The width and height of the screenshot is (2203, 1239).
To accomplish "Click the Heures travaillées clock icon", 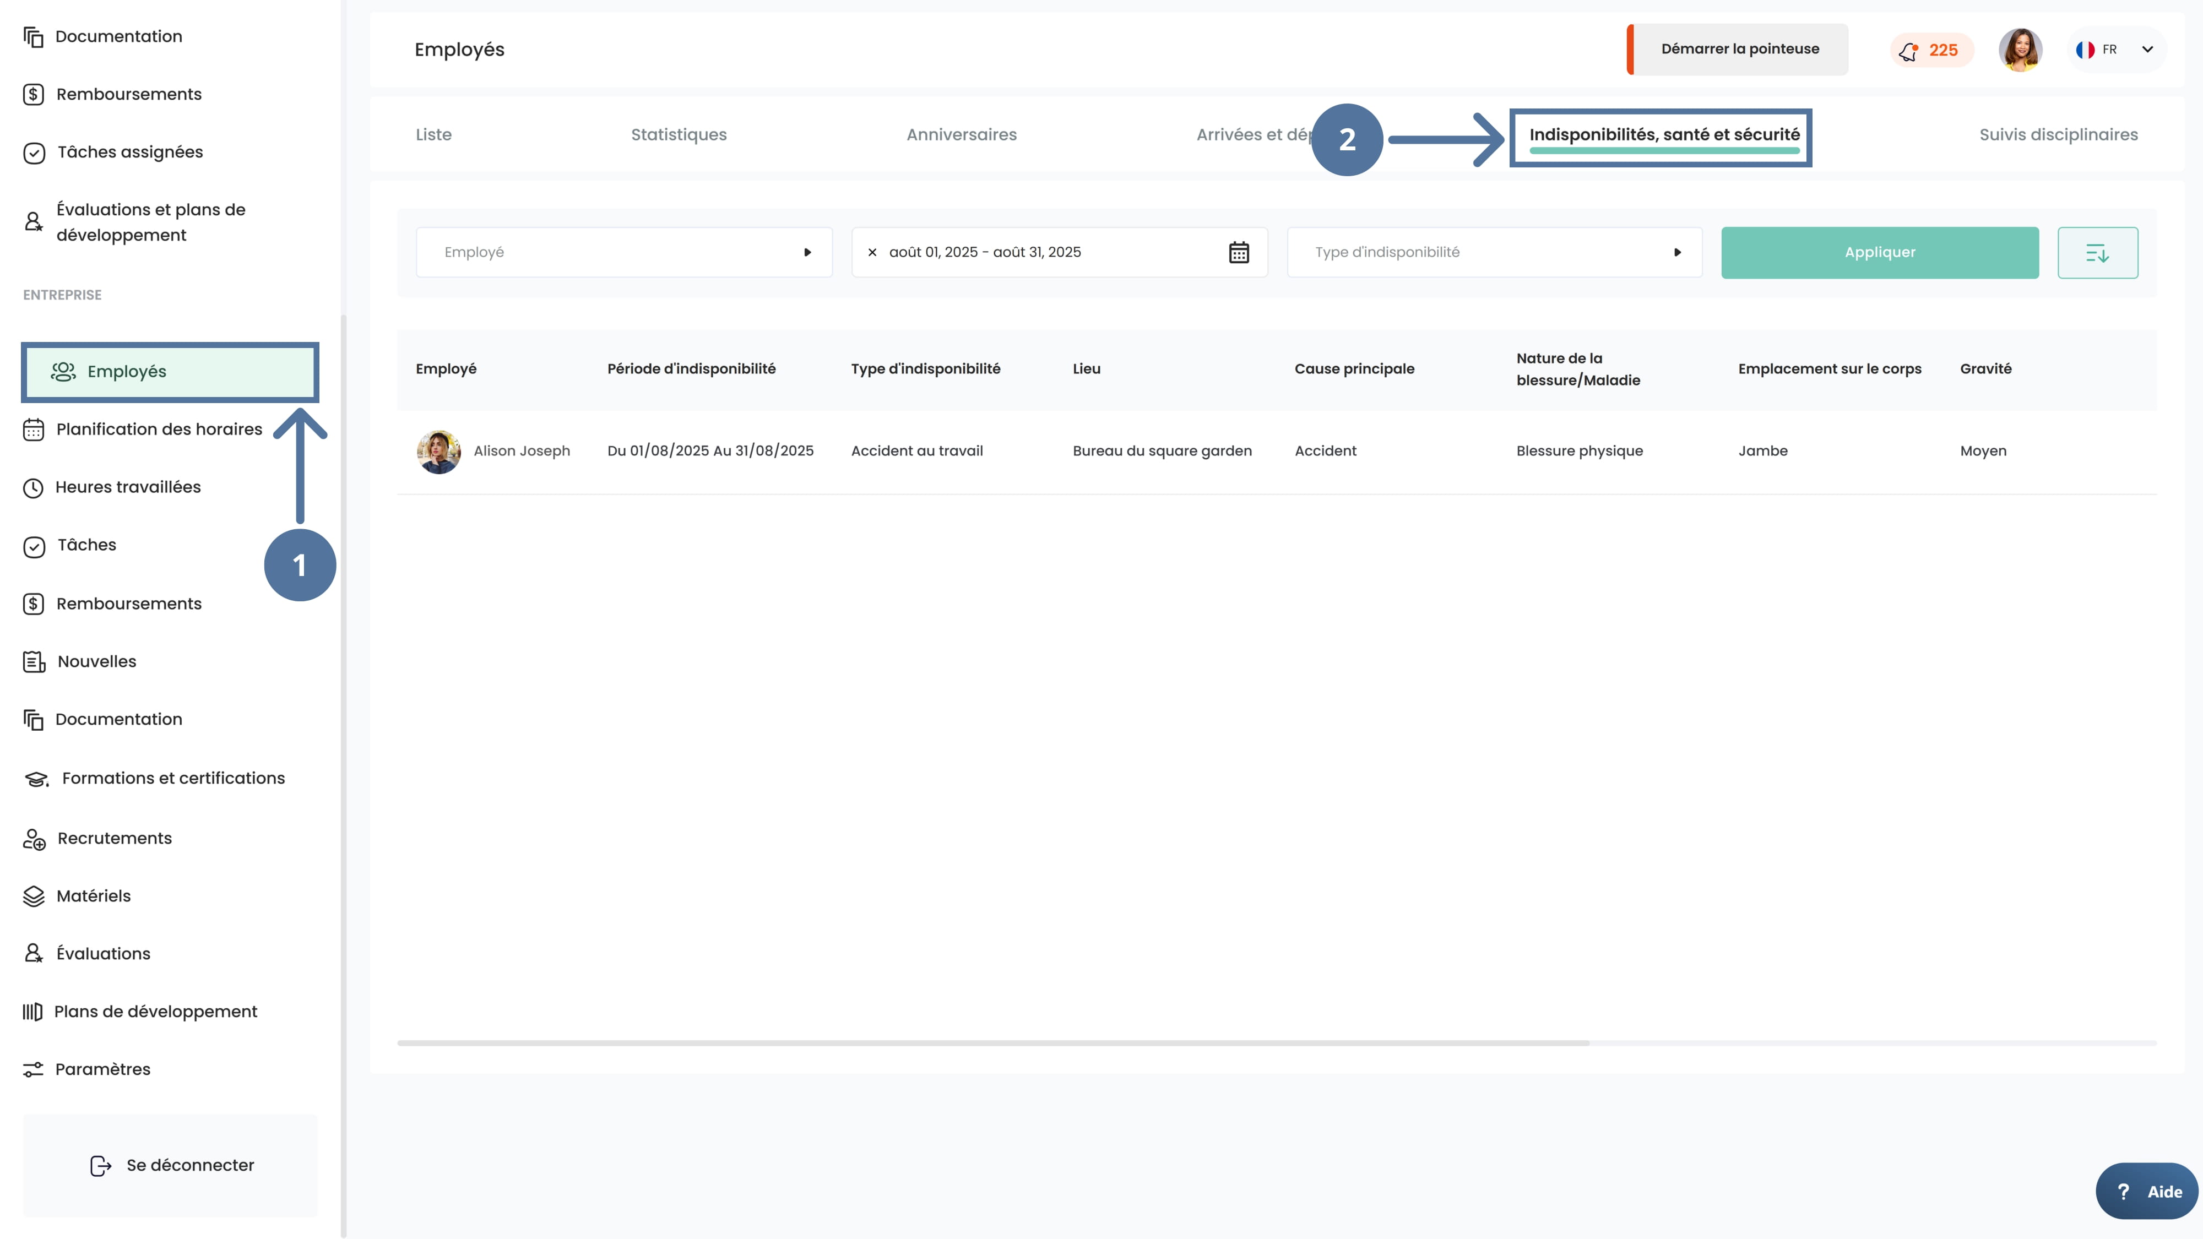I will coord(34,487).
